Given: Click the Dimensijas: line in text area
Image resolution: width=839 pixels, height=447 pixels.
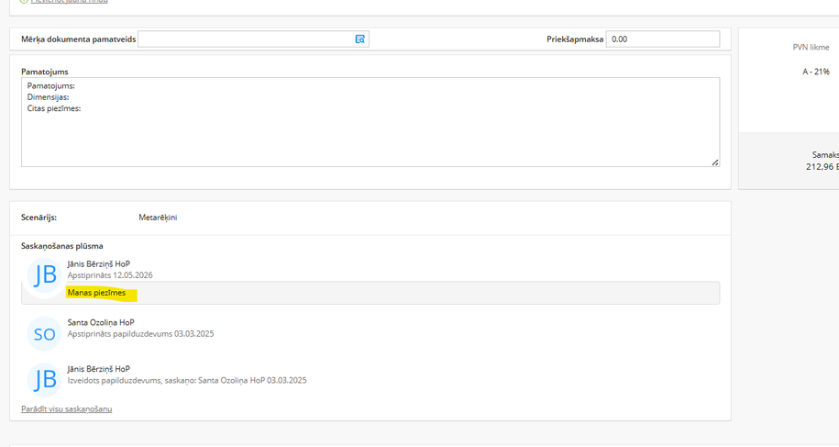Looking at the screenshot, I should click(x=49, y=97).
